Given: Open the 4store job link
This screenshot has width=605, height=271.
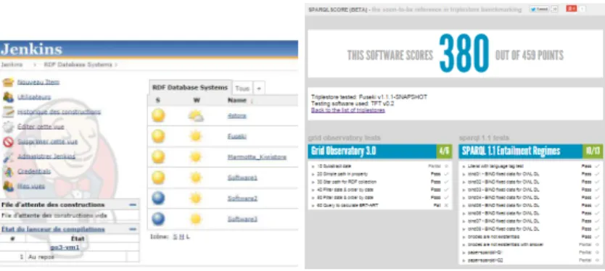Looking at the screenshot, I should [237, 116].
